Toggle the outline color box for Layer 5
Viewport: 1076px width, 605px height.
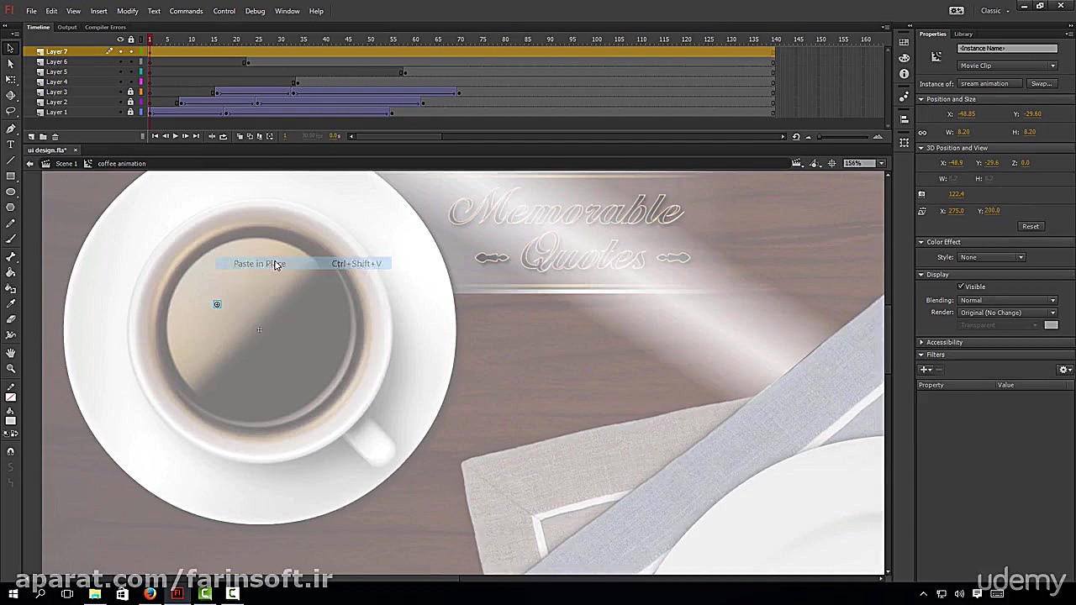pos(140,71)
